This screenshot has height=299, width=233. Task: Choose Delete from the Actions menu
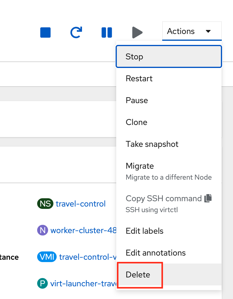click(x=169, y=274)
